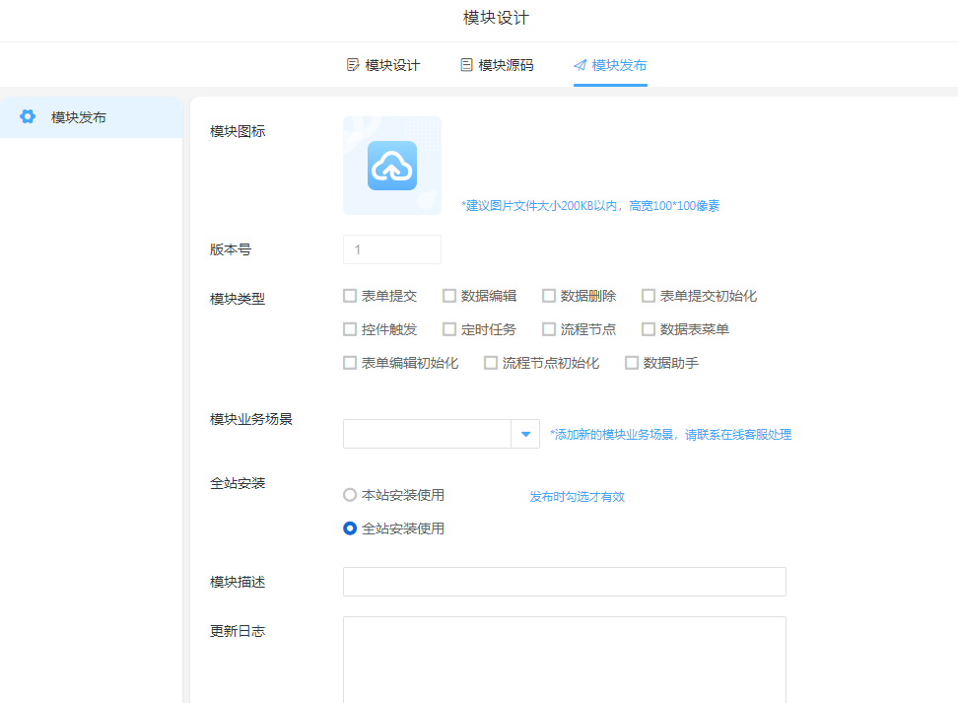Expand the 模块业务场景 dropdown arrow
This screenshot has height=703, width=958.
pyautogui.click(x=525, y=434)
